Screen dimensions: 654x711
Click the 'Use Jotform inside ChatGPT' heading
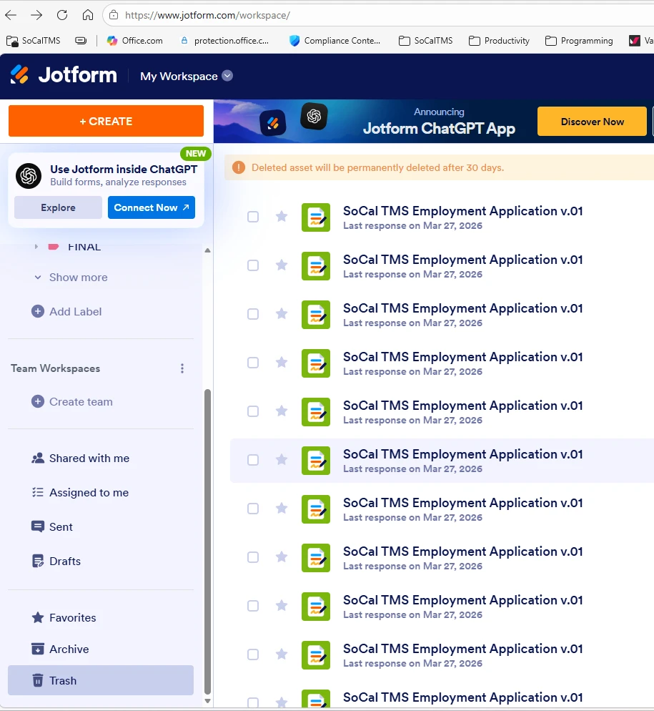pyautogui.click(x=124, y=169)
